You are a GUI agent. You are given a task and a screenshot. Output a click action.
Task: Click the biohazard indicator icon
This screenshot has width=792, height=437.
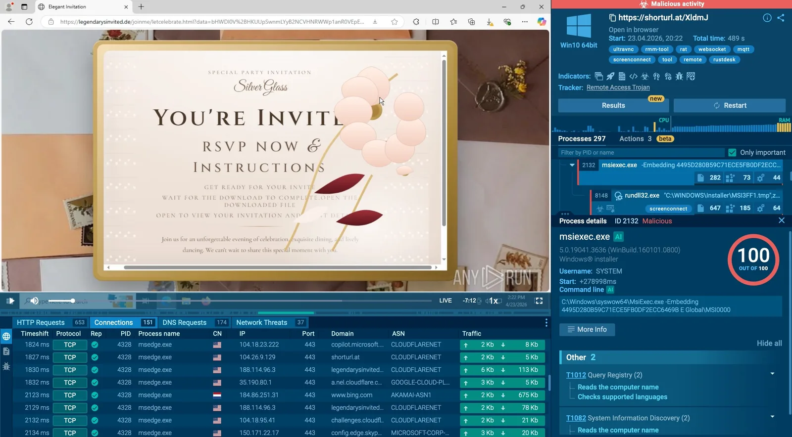(x=644, y=76)
